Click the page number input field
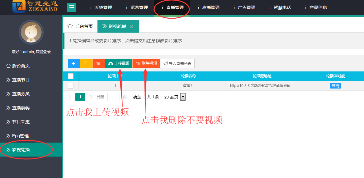The width and height of the screenshot is (364, 178). (x=114, y=97)
